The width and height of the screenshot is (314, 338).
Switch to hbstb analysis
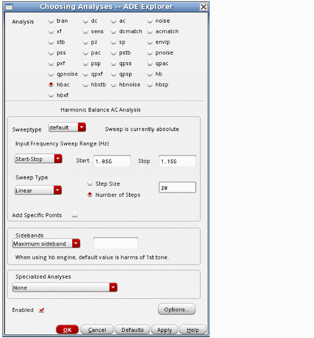coord(86,85)
